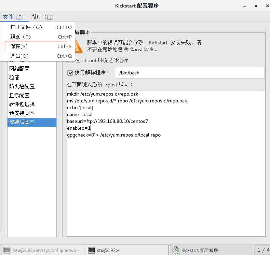The width and height of the screenshot is (270, 255).
Task: Click line 'baseurl=ftp://192.168.80.10/centos7'
Action: pos(107,122)
